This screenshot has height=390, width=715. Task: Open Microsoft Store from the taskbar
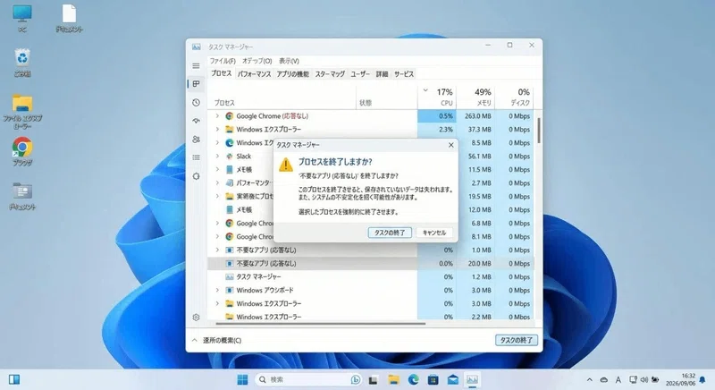(433, 379)
